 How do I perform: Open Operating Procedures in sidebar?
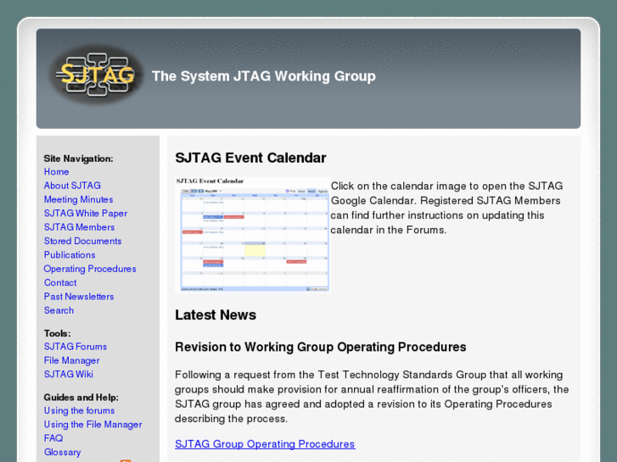coord(90,269)
